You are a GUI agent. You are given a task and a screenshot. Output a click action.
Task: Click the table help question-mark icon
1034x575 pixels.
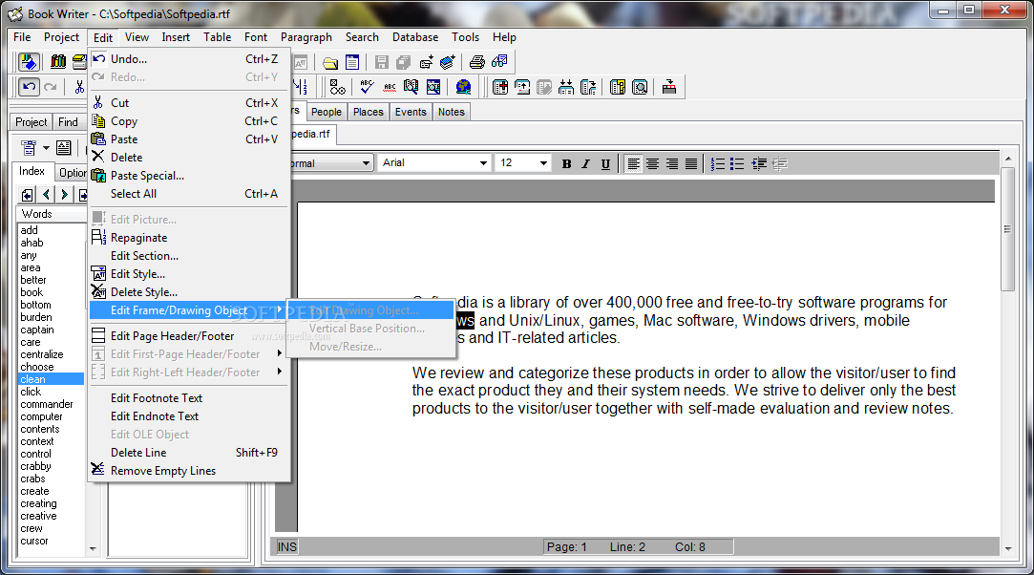pyautogui.click(x=617, y=87)
